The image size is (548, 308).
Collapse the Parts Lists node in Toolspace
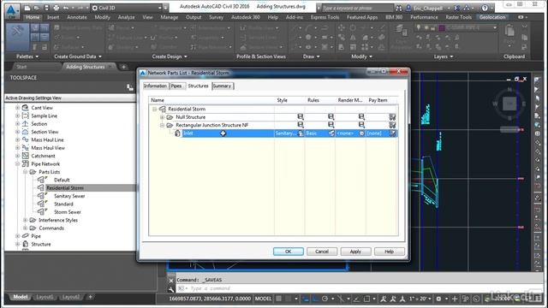pyautogui.click(x=25, y=172)
